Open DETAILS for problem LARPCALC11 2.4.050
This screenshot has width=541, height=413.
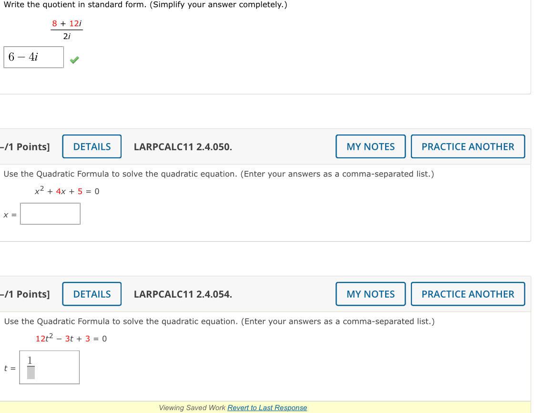92,146
